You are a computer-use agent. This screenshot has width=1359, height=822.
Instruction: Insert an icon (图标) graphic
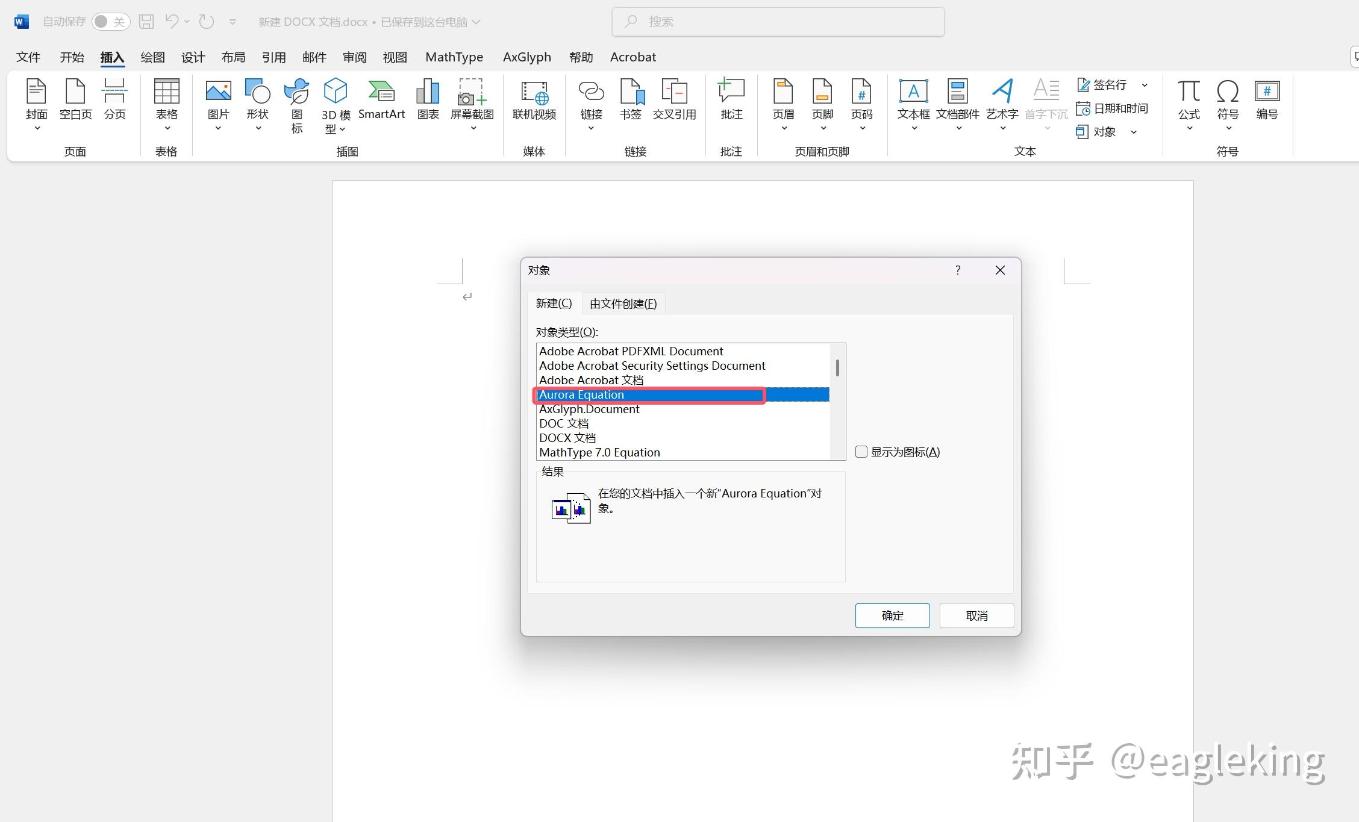click(x=296, y=106)
